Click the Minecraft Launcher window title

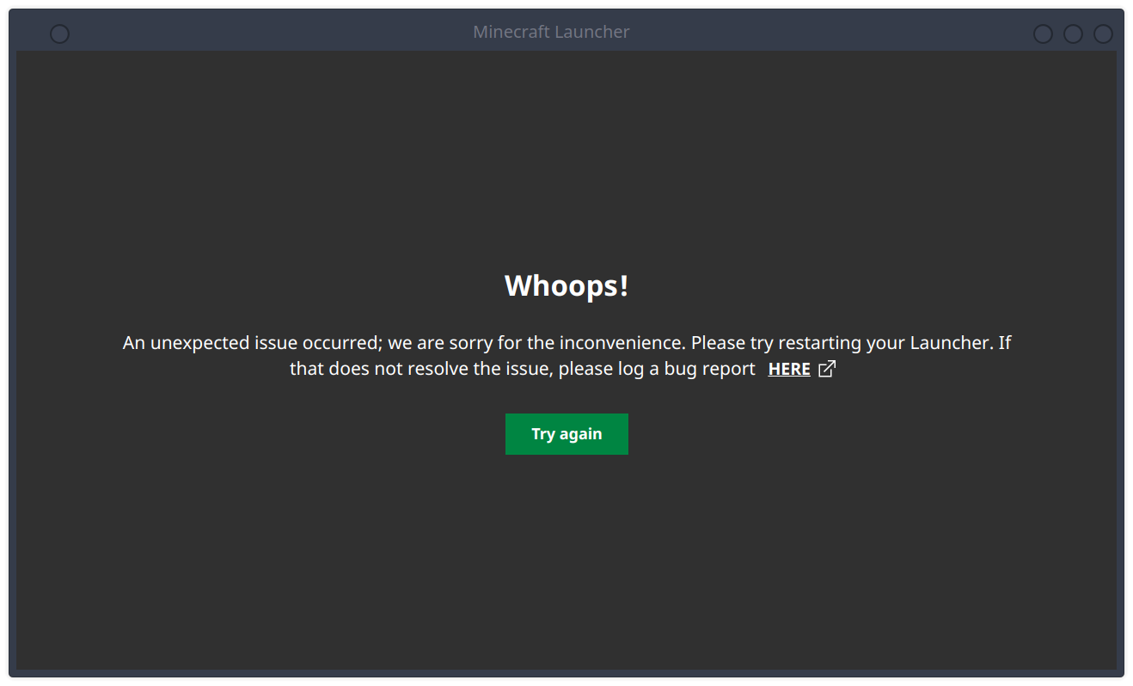(551, 32)
